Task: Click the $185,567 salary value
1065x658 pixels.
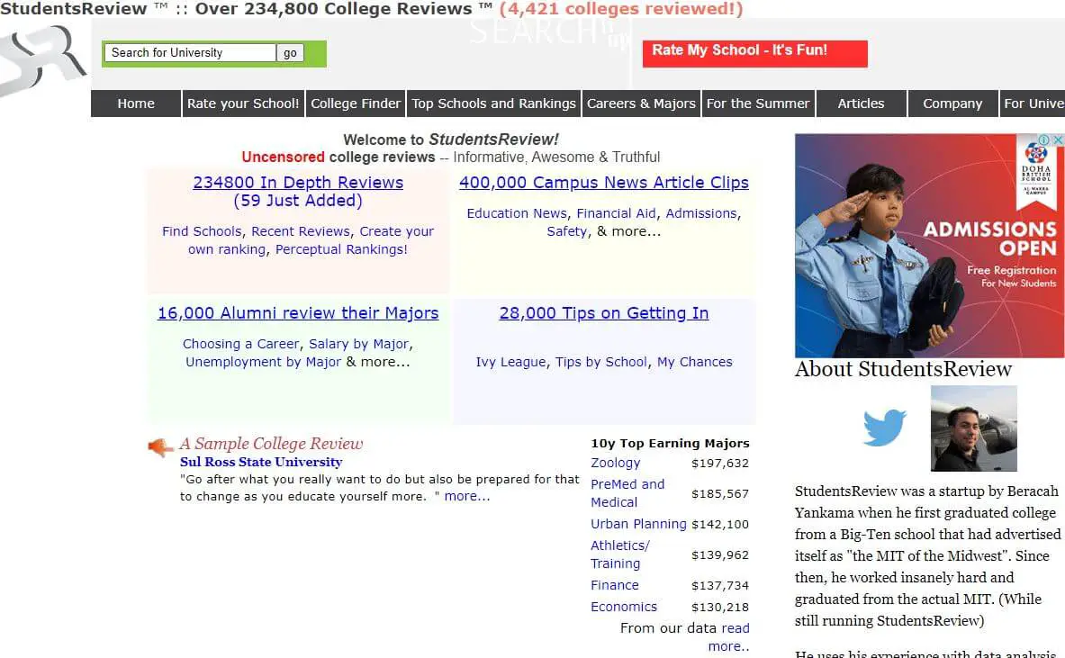Action: pyautogui.click(x=720, y=493)
